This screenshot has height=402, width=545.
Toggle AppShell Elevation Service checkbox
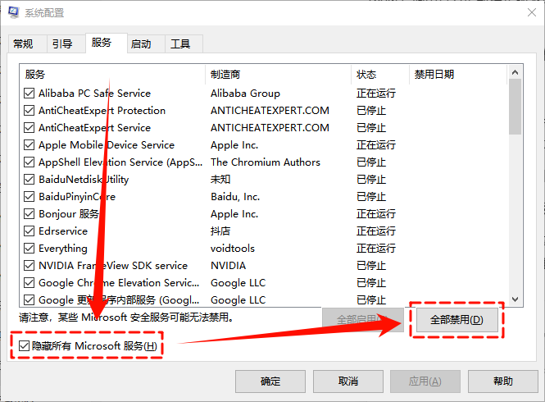pos(30,162)
